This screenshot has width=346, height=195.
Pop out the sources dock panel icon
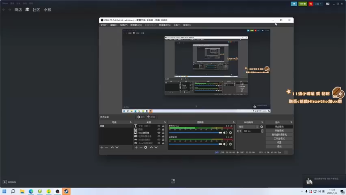coord(165,122)
